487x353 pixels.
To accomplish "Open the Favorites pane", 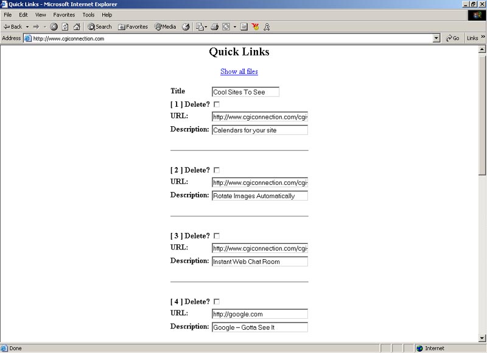I will (133, 27).
